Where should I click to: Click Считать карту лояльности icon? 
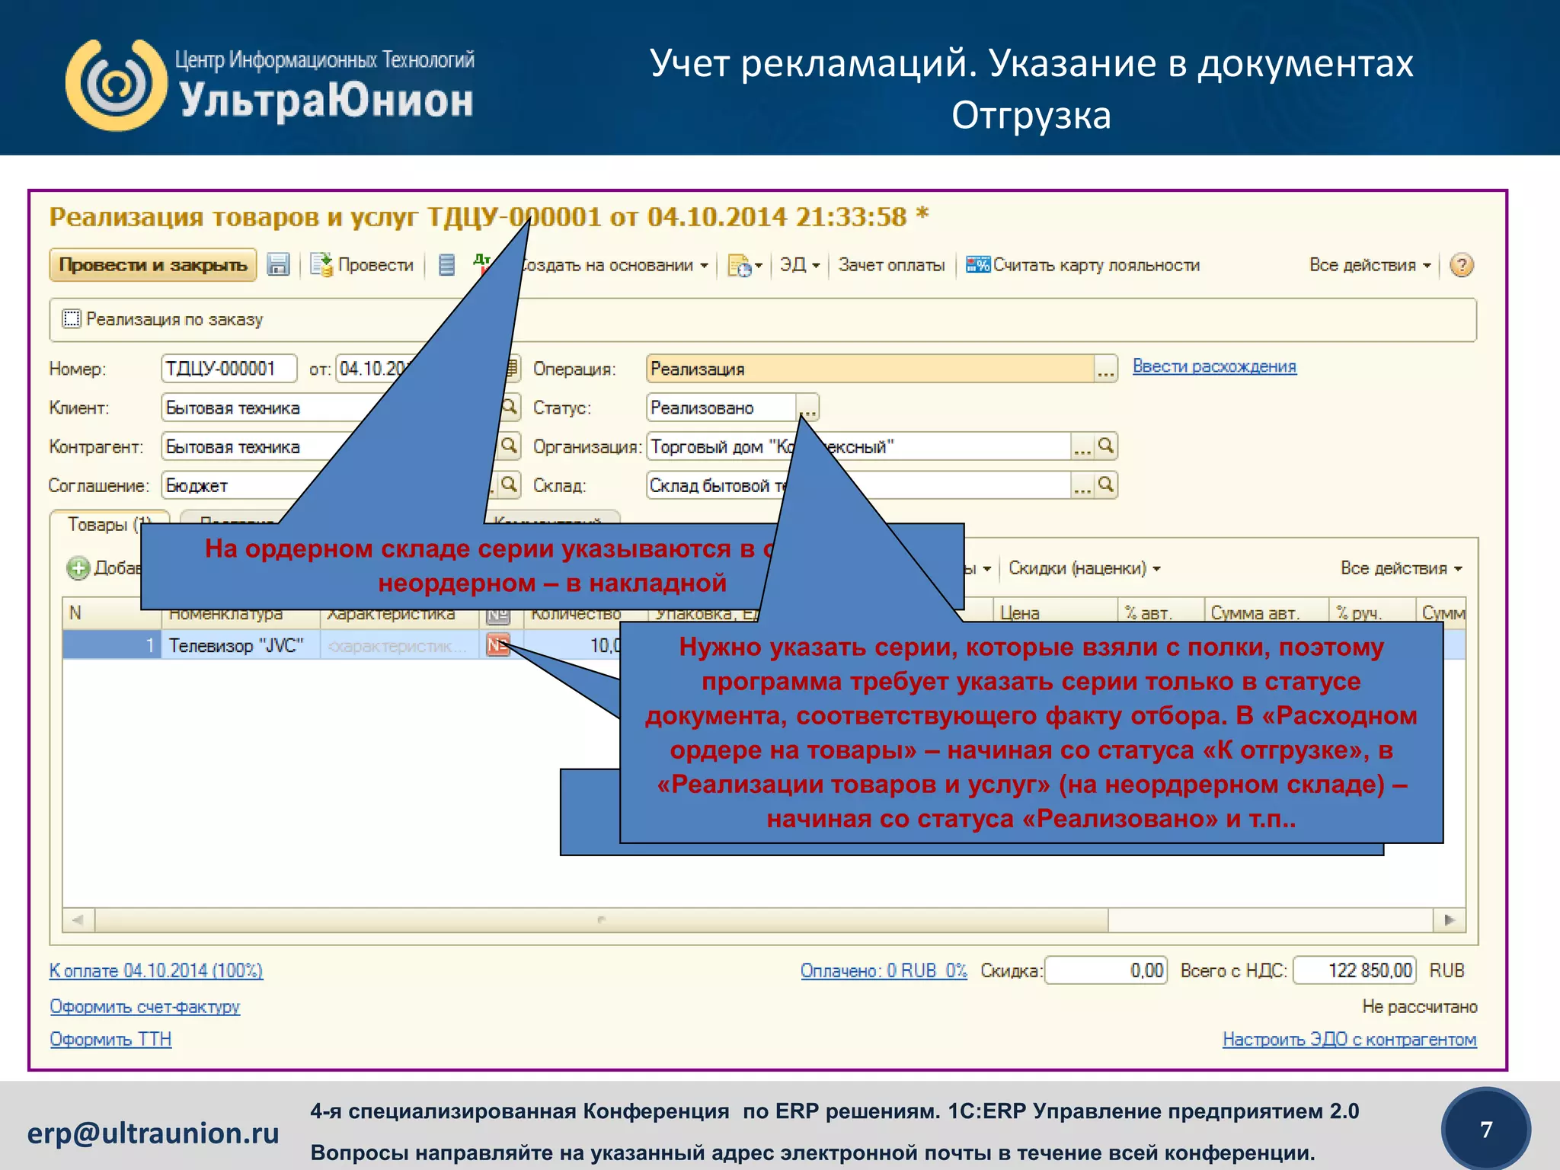[978, 264]
